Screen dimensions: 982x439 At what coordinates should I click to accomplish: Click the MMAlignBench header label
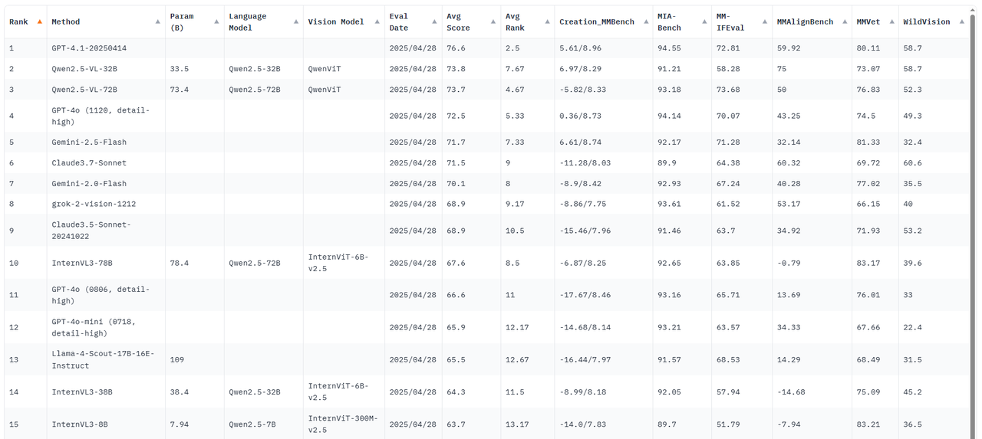coord(805,21)
